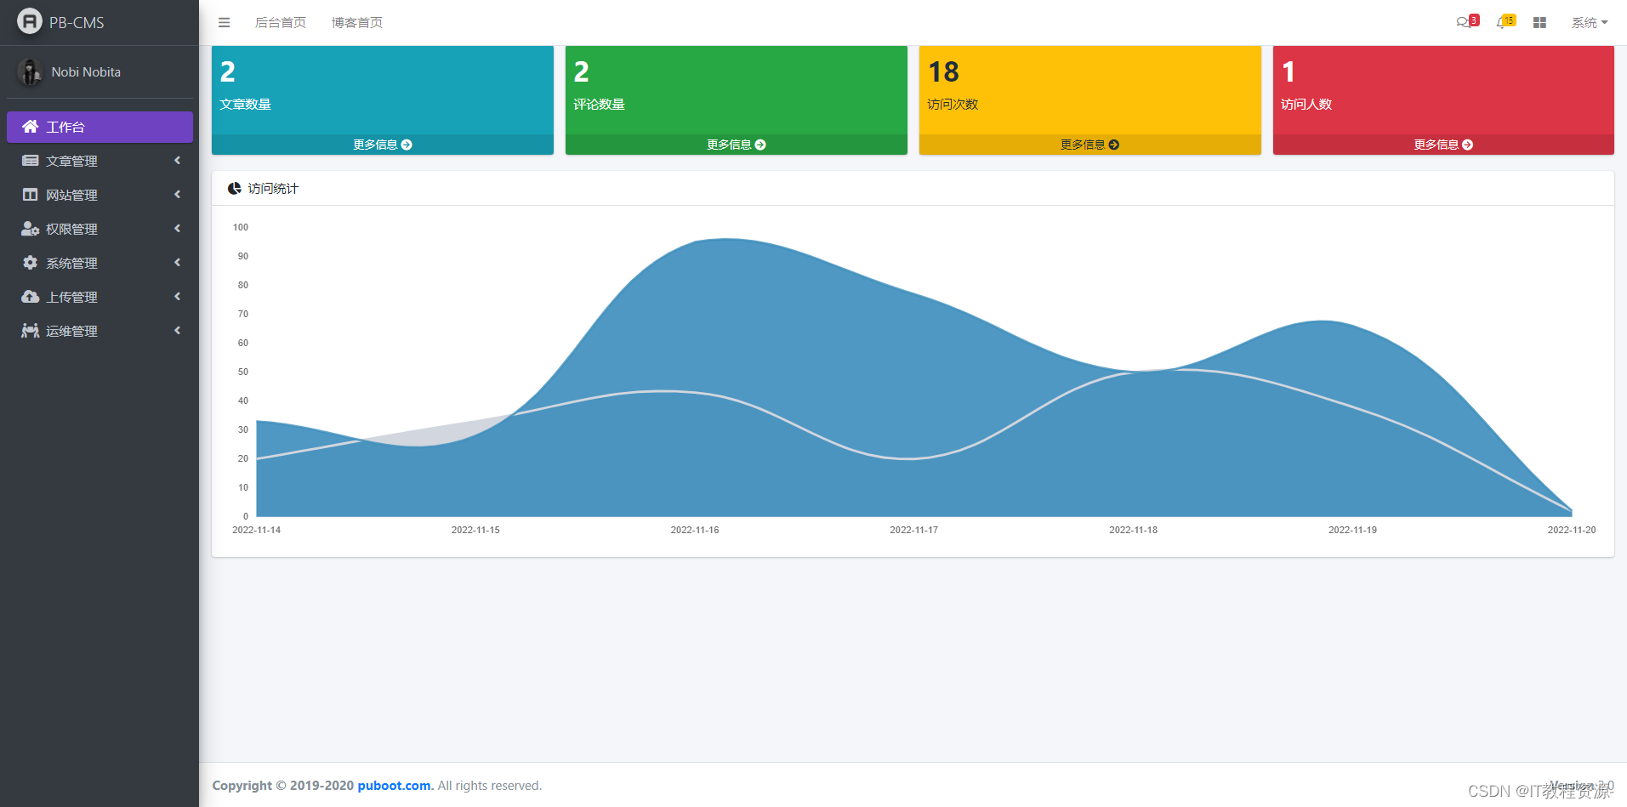
Task: Expand 权限管理 with its chevron arrow
Action: click(x=177, y=229)
